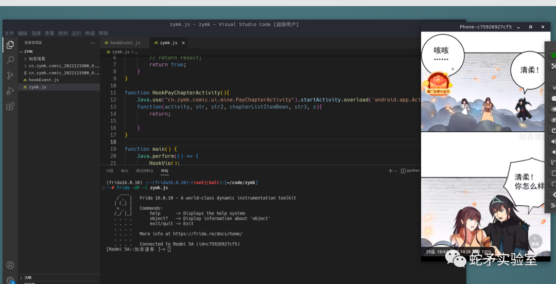Click the scrcpy fullscreen toolbar button
The width and height of the screenshot is (556, 284).
tap(552, 66)
